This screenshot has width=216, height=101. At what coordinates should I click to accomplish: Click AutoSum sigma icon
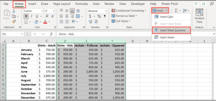coord(176,11)
